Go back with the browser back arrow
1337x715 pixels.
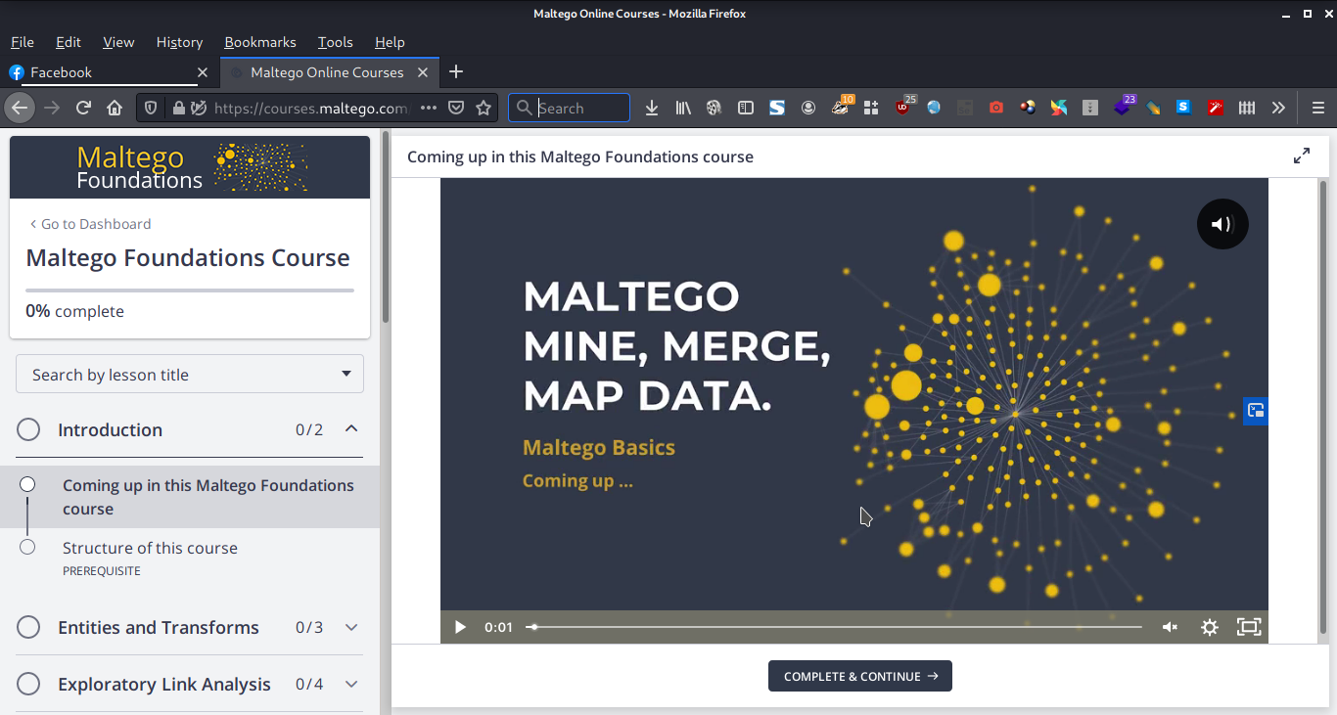[20, 108]
